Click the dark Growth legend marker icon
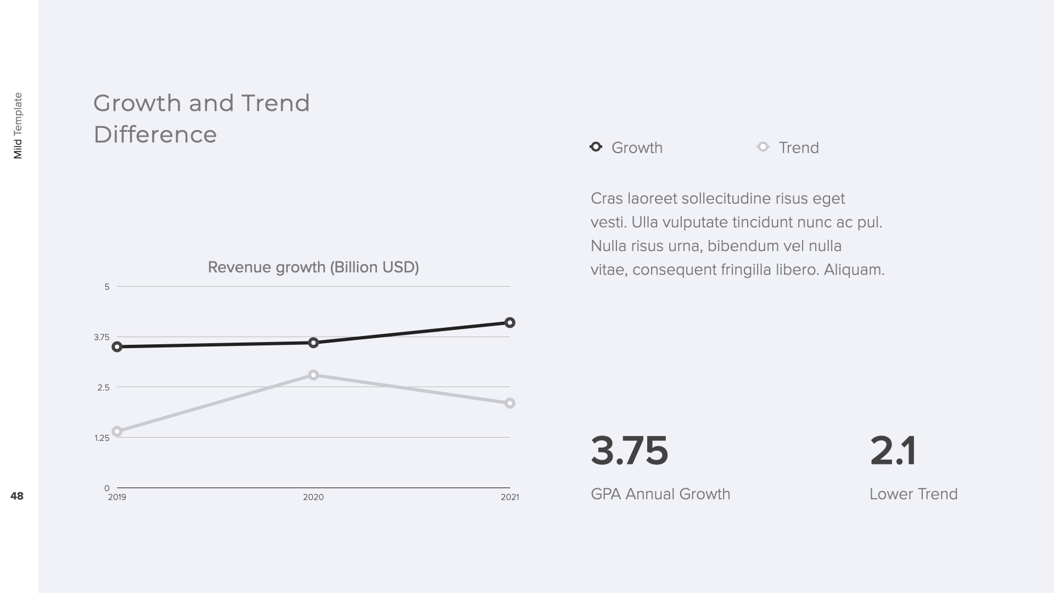This screenshot has height=593, width=1054. [x=596, y=147]
